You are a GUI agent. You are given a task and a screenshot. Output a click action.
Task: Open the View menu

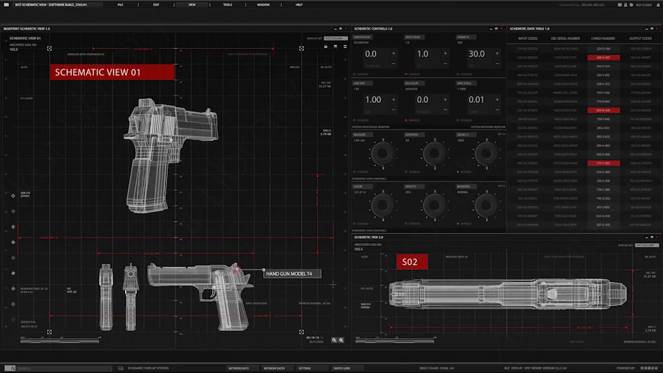click(192, 5)
